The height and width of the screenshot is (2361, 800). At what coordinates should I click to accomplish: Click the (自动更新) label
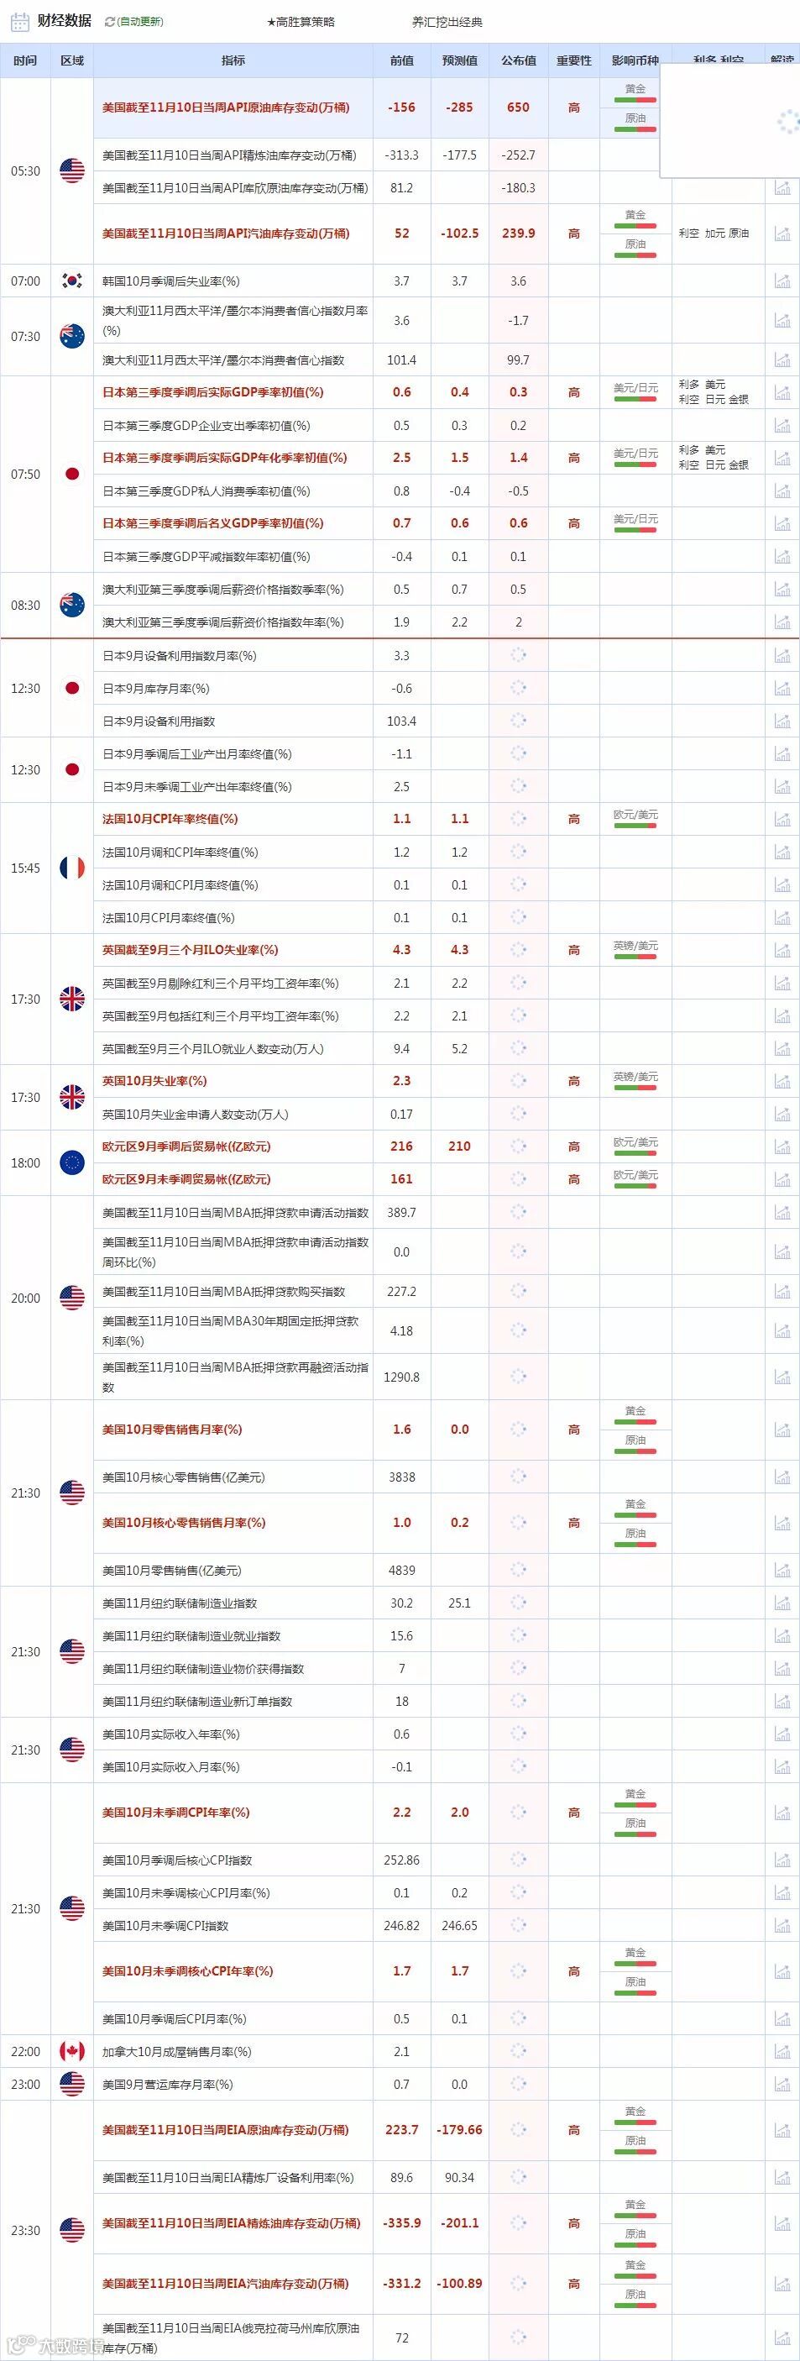141,22
